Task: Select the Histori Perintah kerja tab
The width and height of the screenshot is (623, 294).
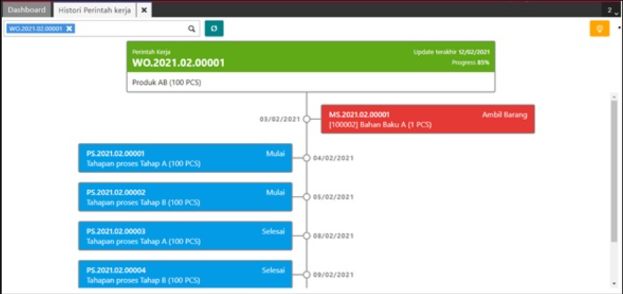Action: pos(94,10)
